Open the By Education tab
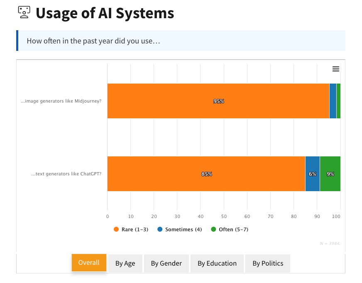 tap(217, 264)
